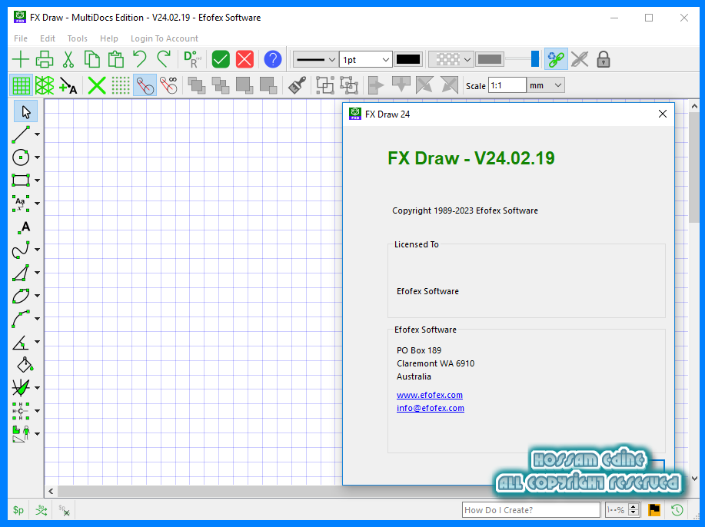Toggle the dot grid display
Screen dimensions: 705x527
(121, 85)
